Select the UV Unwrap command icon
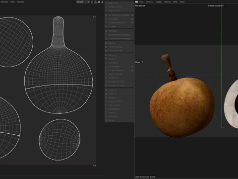This screenshot has height=179, width=238. tap(106, 19)
